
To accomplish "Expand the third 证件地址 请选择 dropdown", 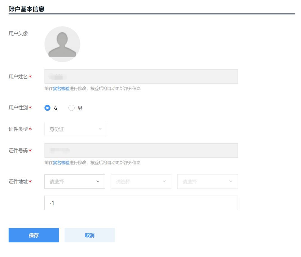I will click(x=207, y=182).
